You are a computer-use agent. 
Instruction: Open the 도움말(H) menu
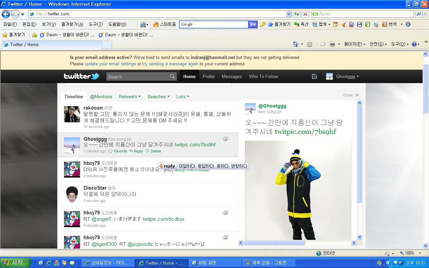pos(117,24)
